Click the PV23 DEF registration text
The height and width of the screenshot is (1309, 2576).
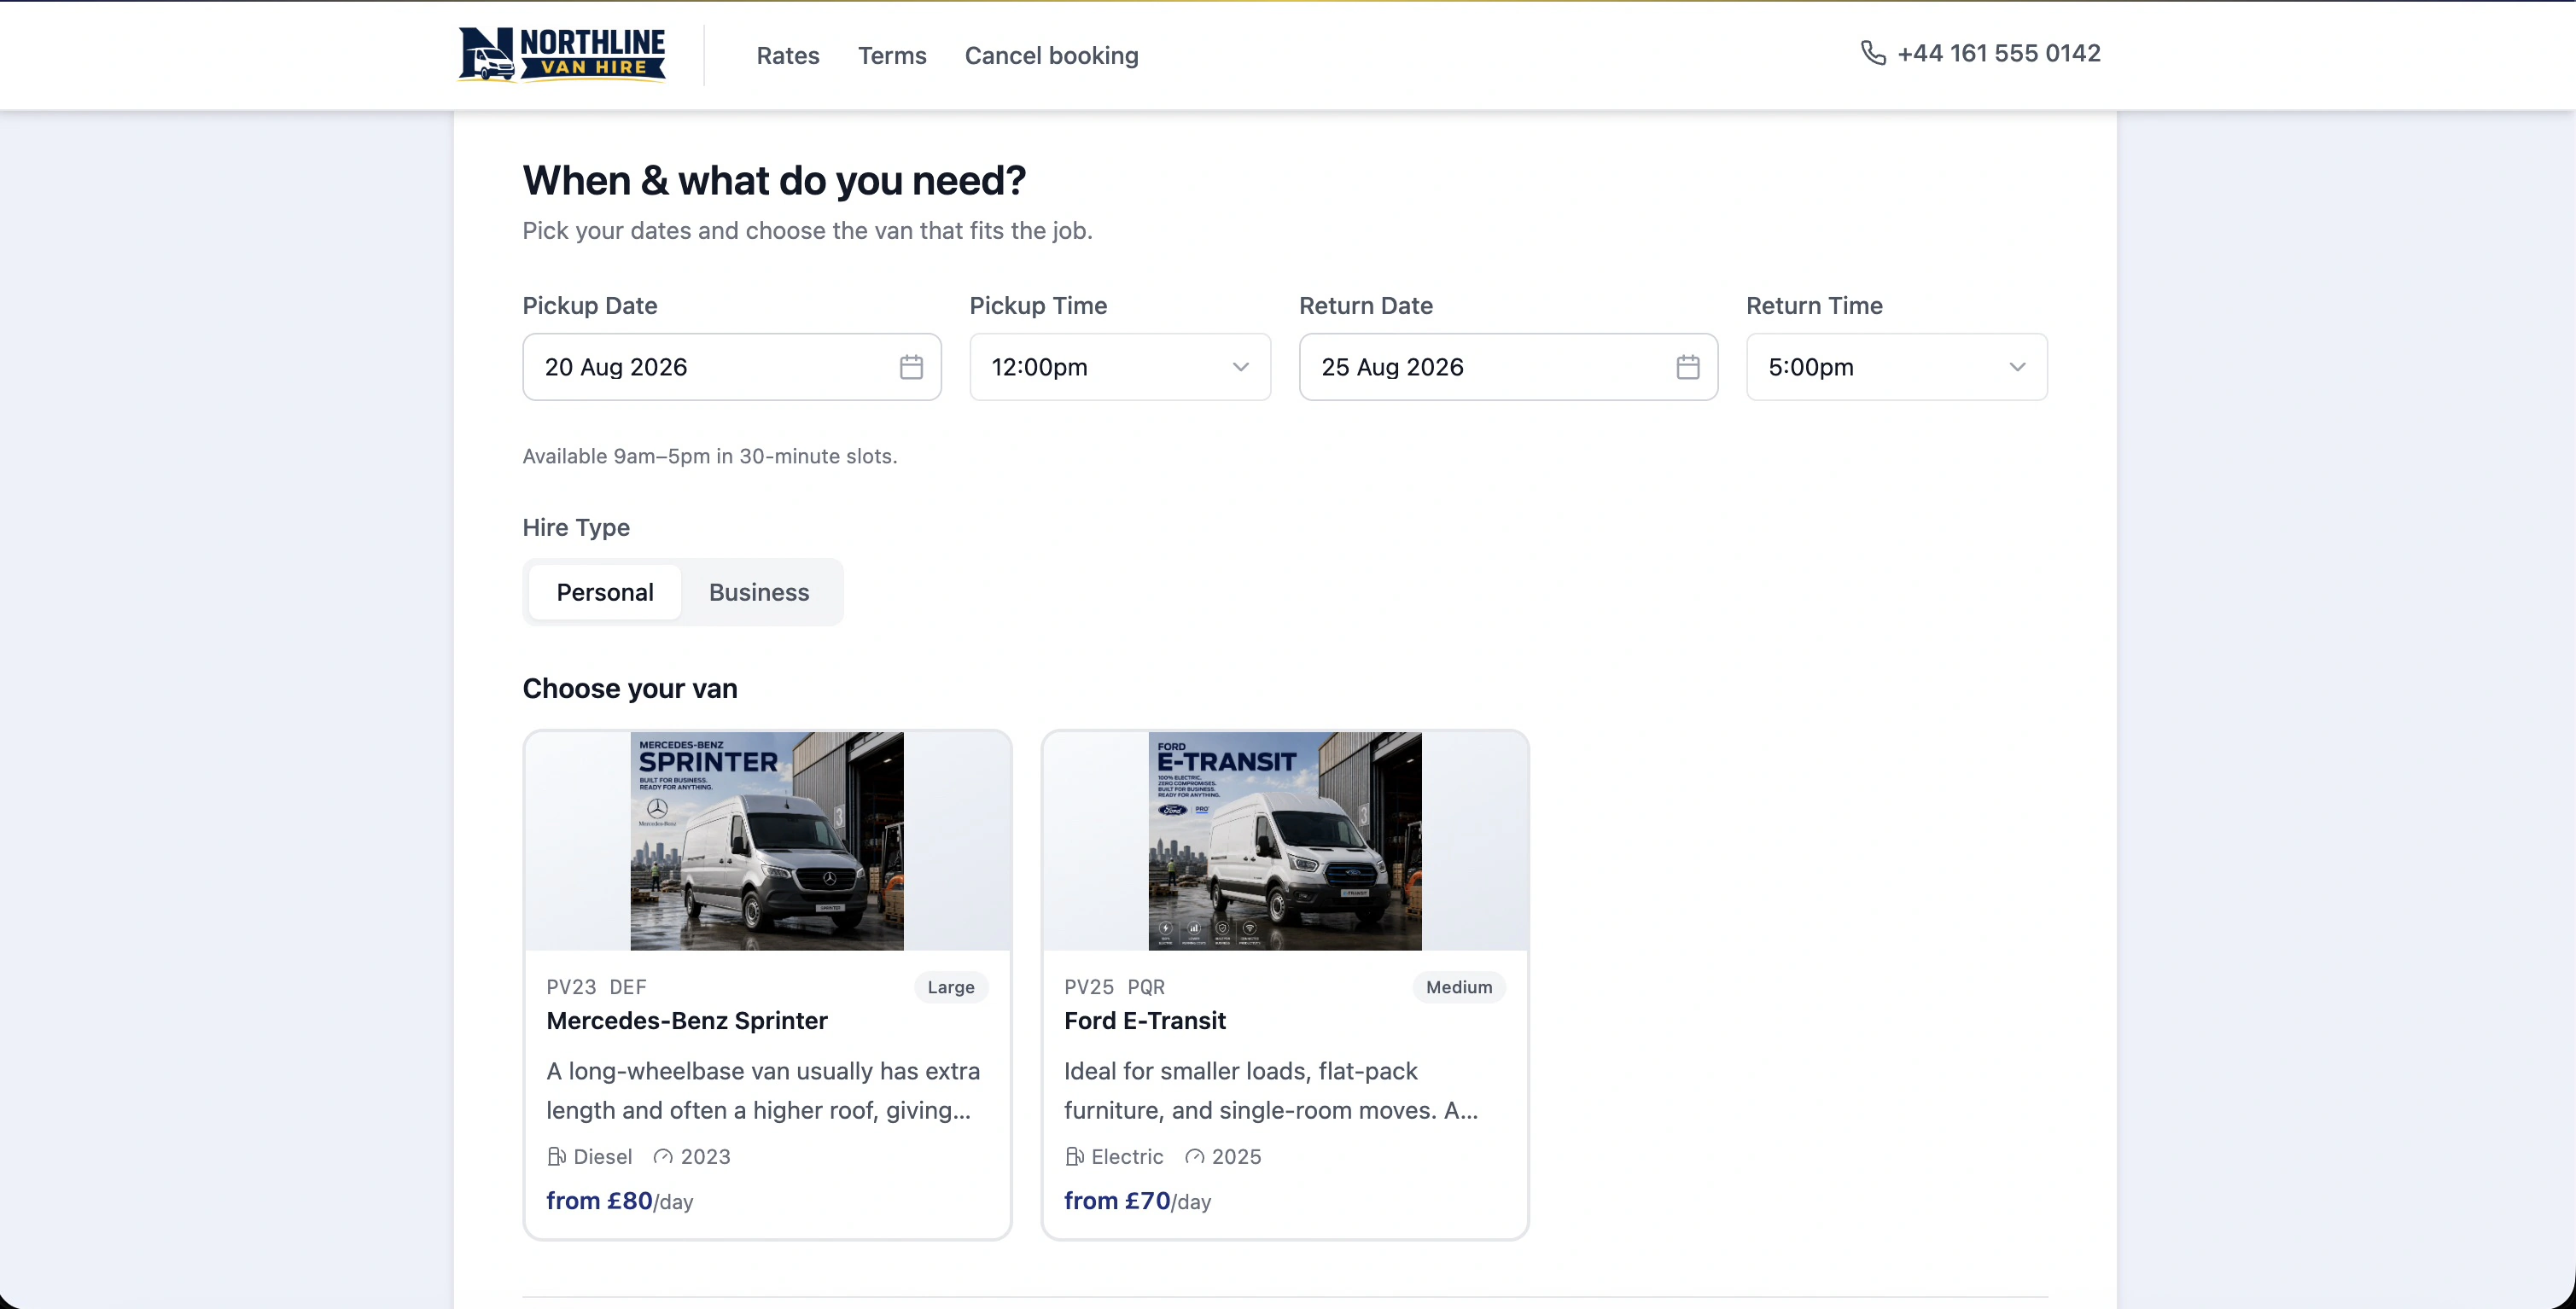596,988
